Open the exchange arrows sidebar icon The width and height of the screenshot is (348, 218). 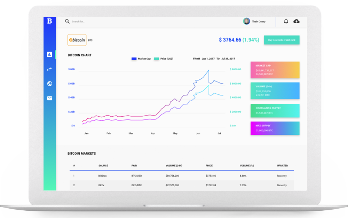[x=49, y=69]
